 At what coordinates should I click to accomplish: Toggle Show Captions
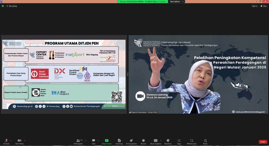156,142
